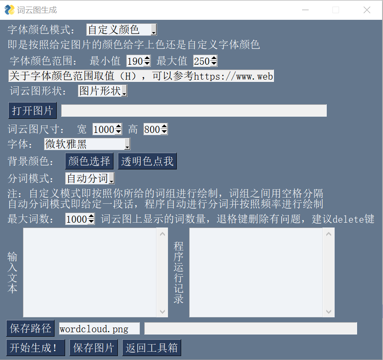Open the 字体颜色模式 dropdown showing 自定义颜色

tap(122, 30)
